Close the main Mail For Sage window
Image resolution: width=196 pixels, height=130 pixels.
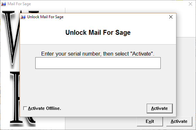click(190, 4)
